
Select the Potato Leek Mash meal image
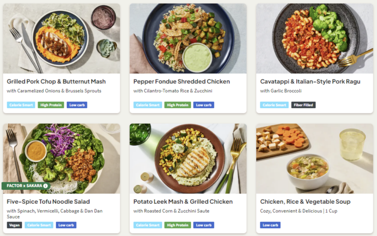click(188, 159)
